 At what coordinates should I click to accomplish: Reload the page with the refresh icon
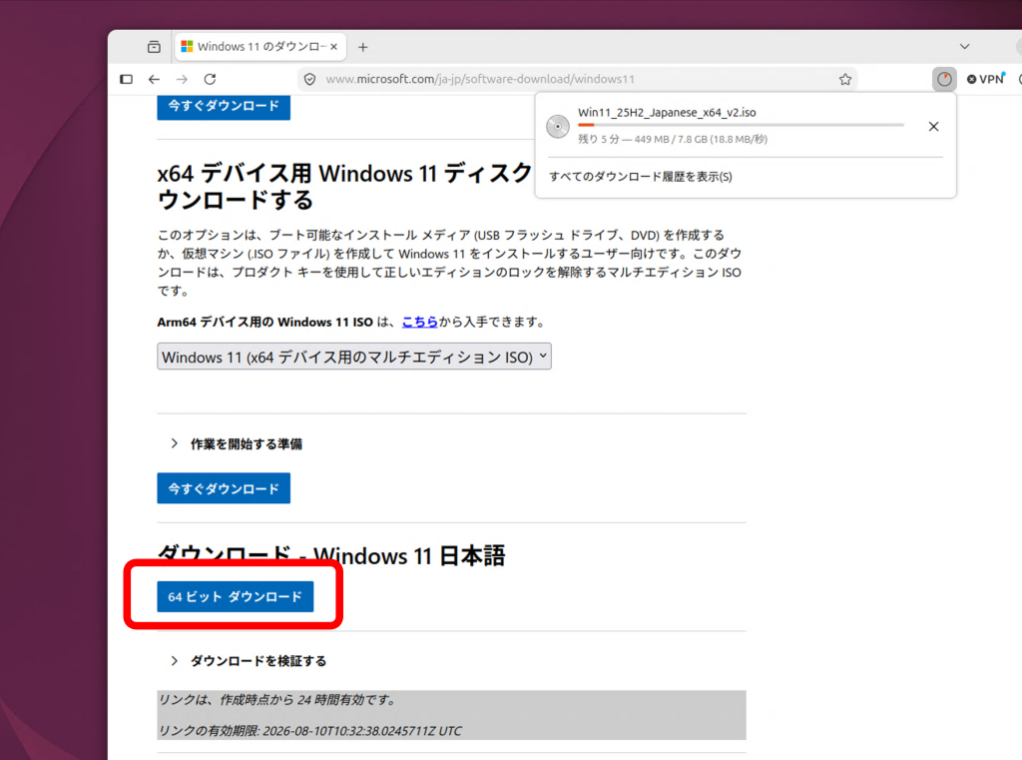pyautogui.click(x=210, y=79)
